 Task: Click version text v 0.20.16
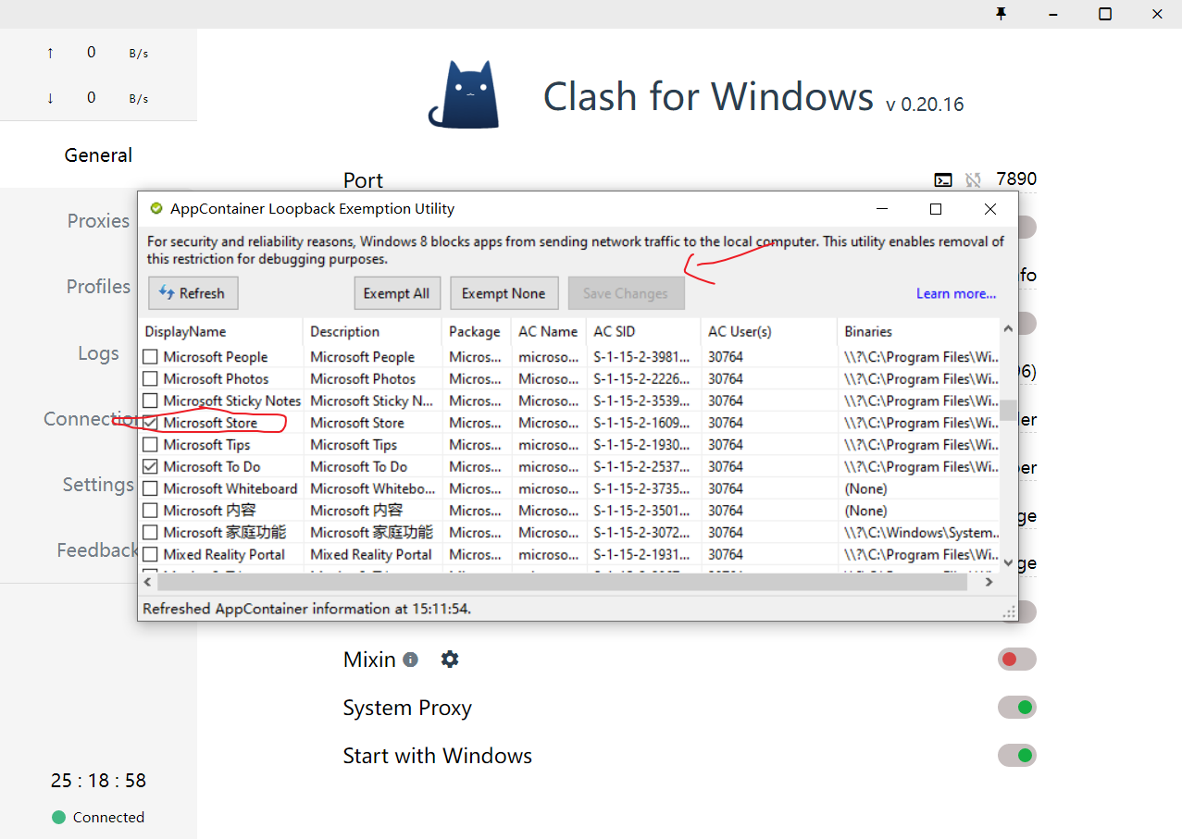925,104
